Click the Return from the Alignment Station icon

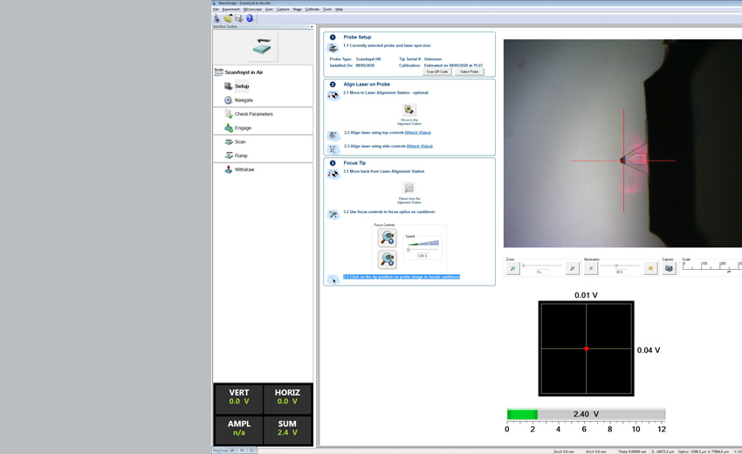pos(409,188)
